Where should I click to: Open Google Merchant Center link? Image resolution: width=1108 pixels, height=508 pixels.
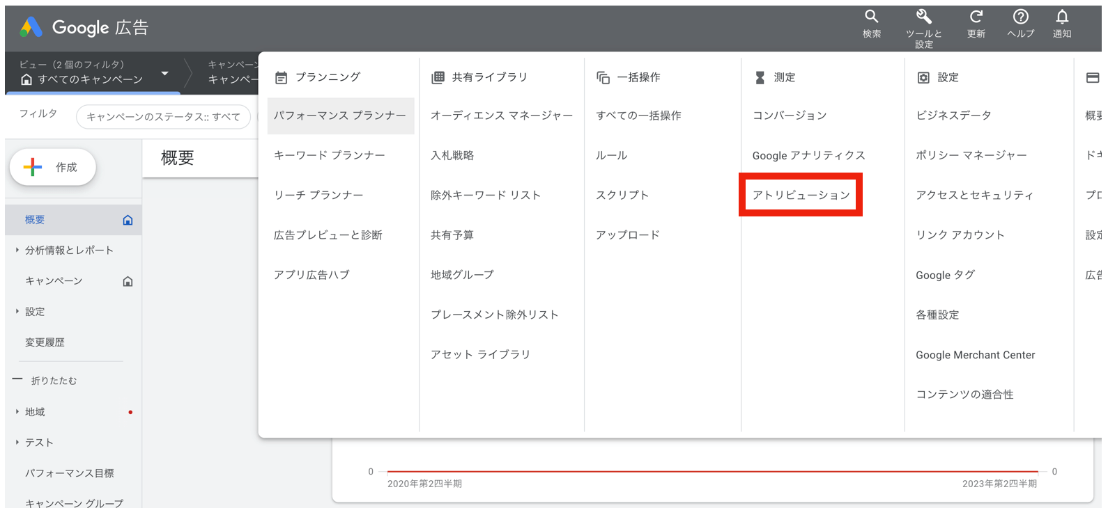(x=976, y=355)
